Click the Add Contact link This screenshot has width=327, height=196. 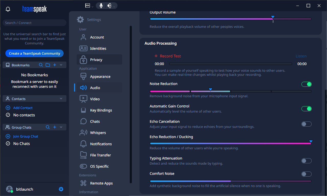point(23,108)
